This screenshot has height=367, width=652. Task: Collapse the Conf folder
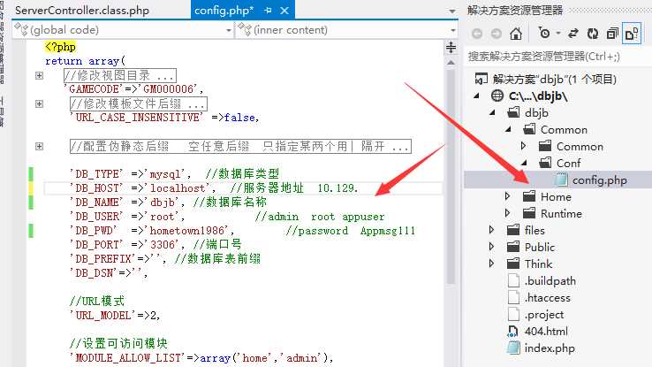click(x=525, y=163)
